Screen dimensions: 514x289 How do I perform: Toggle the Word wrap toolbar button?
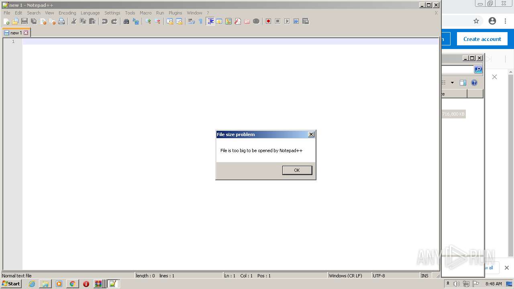(x=192, y=21)
